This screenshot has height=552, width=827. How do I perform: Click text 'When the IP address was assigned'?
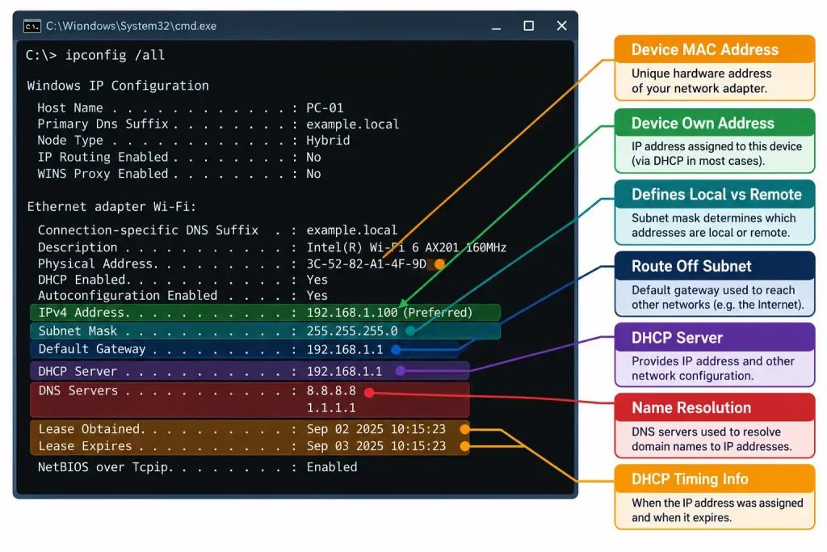(x=717, y=503)
